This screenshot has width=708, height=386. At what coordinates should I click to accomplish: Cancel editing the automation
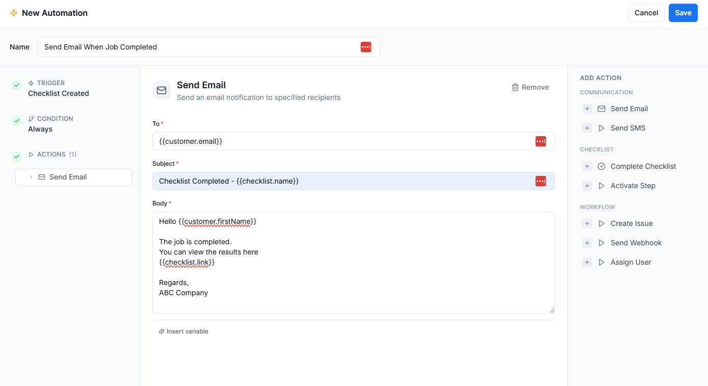tap(646, 13)
